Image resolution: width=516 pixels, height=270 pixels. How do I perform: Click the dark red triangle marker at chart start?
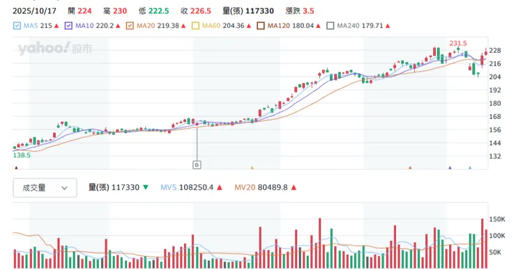pos(16,168)
